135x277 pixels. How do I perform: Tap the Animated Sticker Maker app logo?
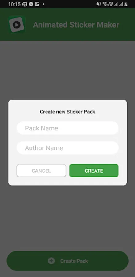[x=17, y=25]
